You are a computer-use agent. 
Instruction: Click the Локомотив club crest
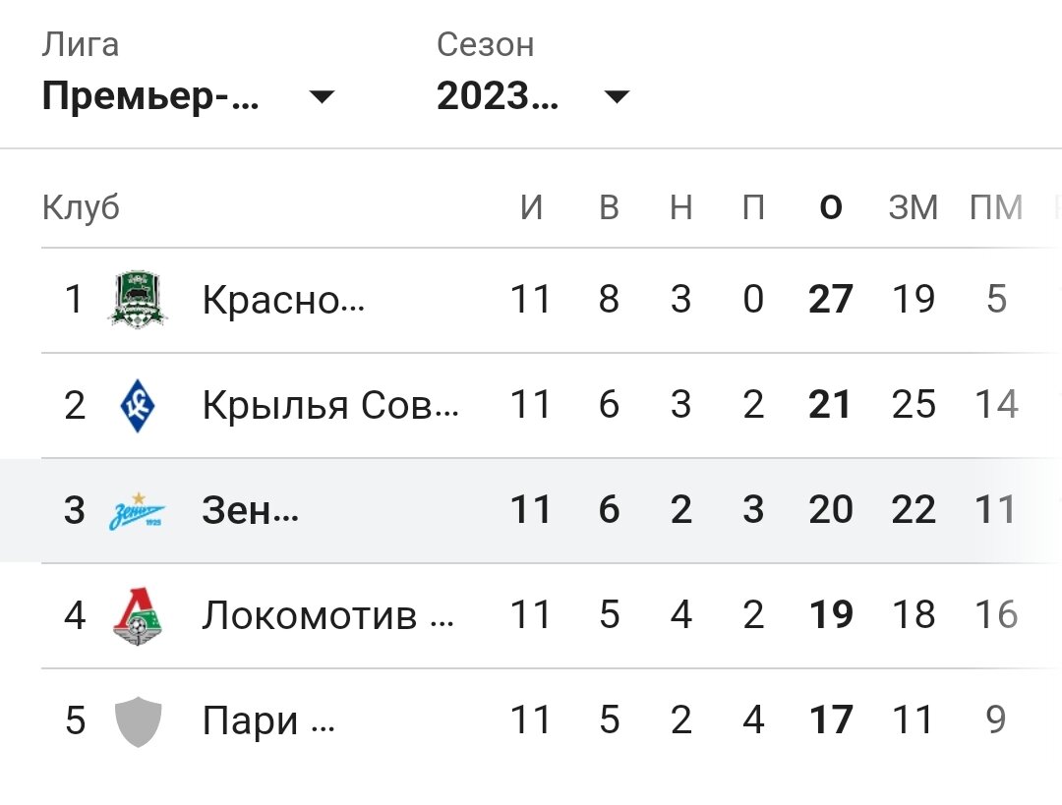(x=136, y=615)
